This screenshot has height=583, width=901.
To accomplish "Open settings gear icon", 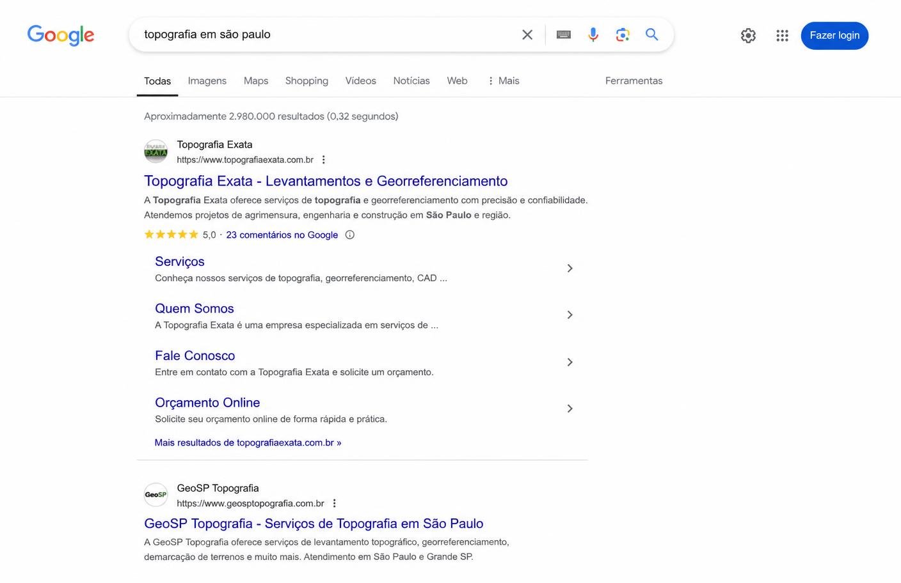I will 748,36.
